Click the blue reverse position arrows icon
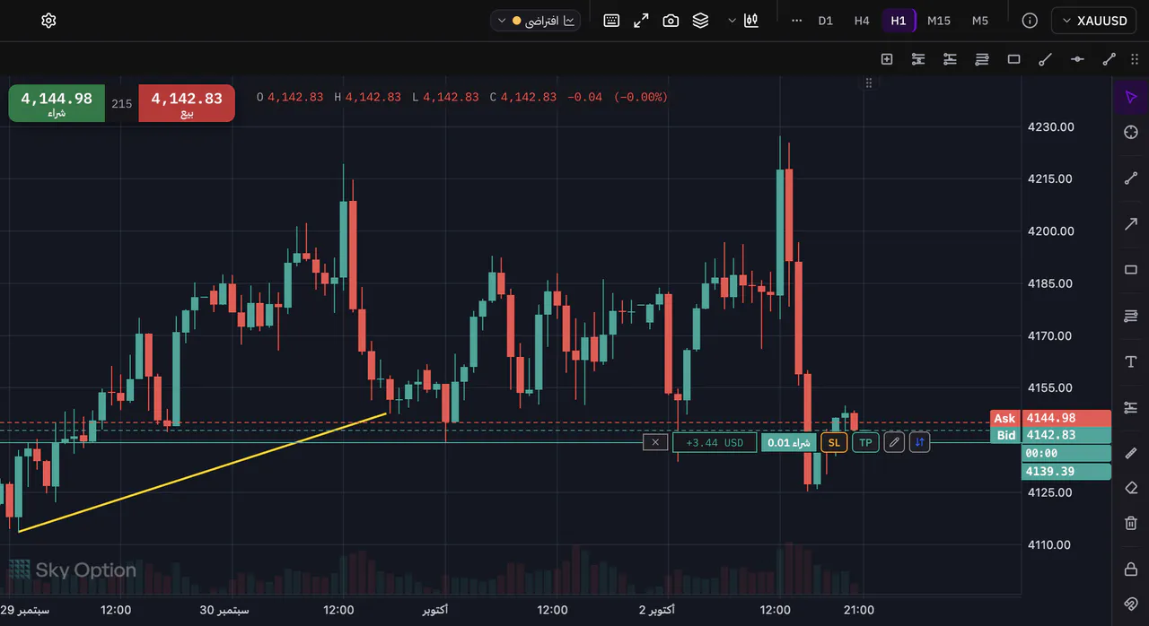 coord(919,442)
